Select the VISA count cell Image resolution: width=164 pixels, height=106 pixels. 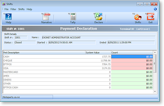point(132,68)
